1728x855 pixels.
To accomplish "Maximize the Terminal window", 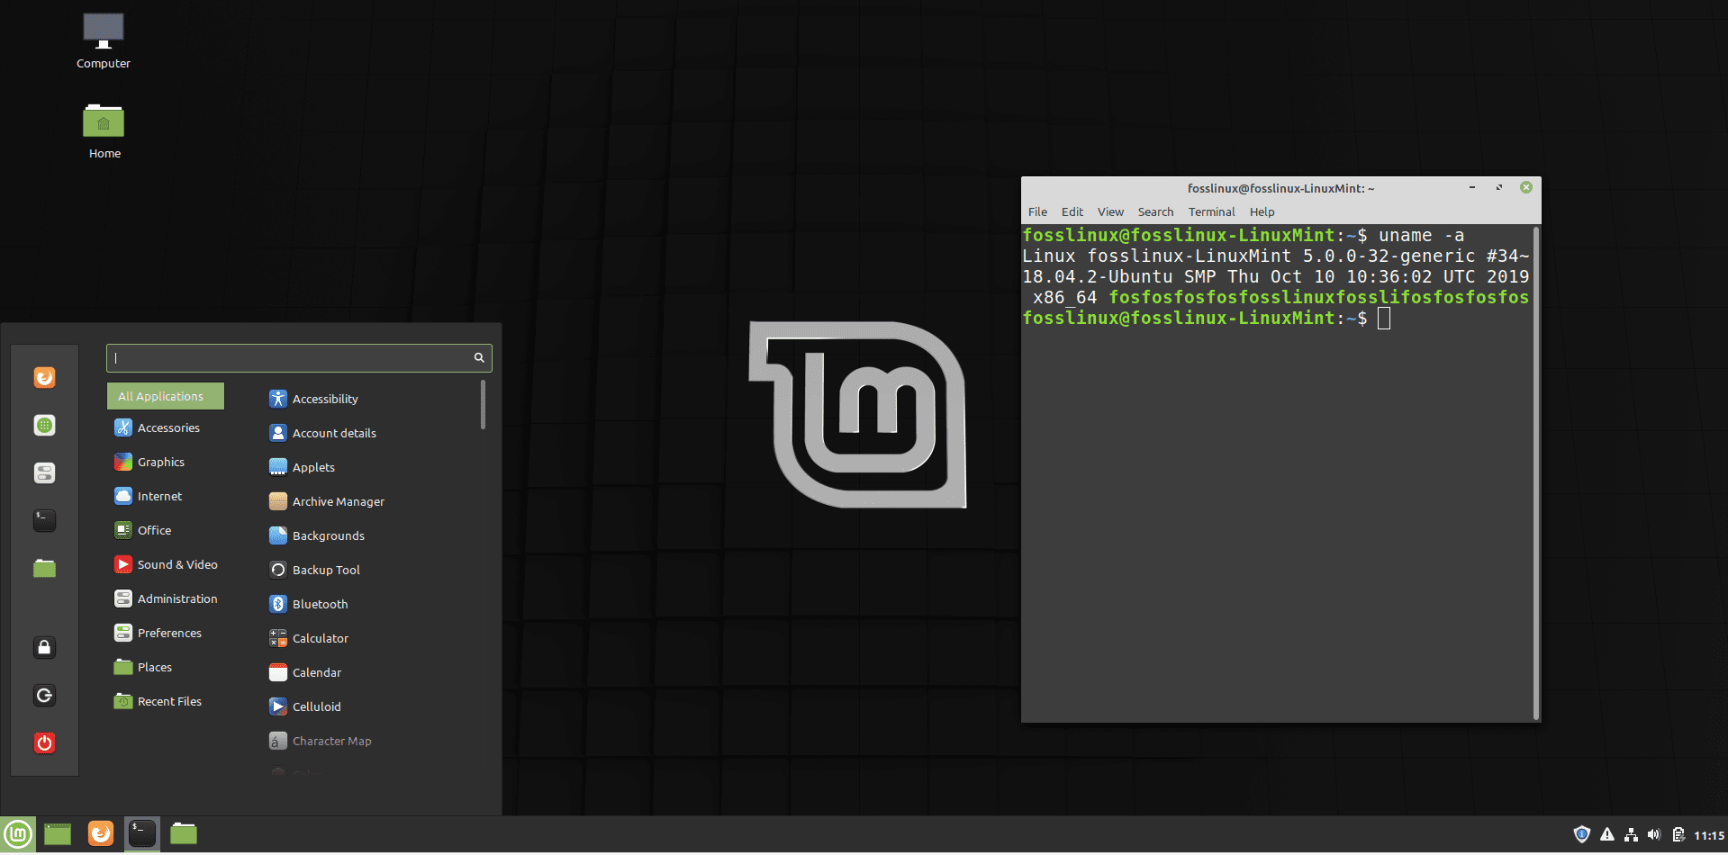I will [1499, 187].
